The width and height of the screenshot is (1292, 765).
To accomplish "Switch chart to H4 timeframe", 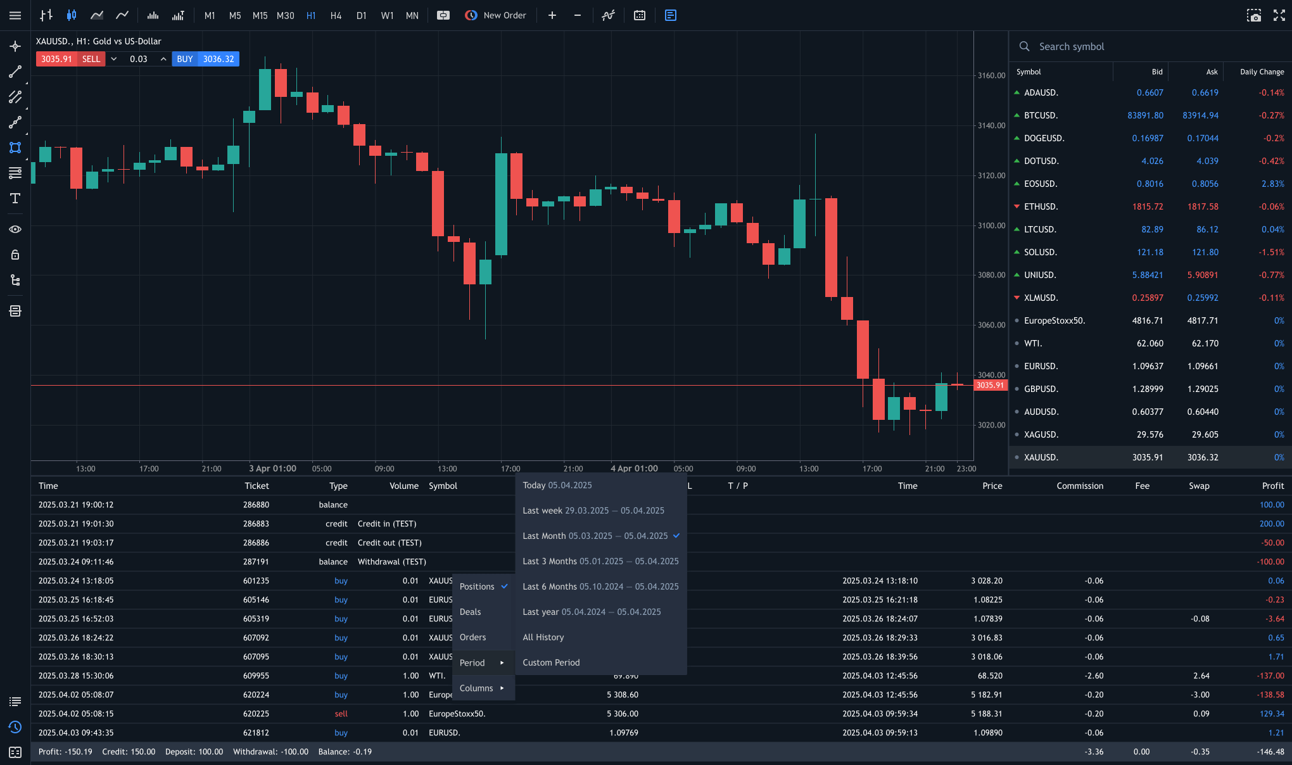I will (336, 15).
